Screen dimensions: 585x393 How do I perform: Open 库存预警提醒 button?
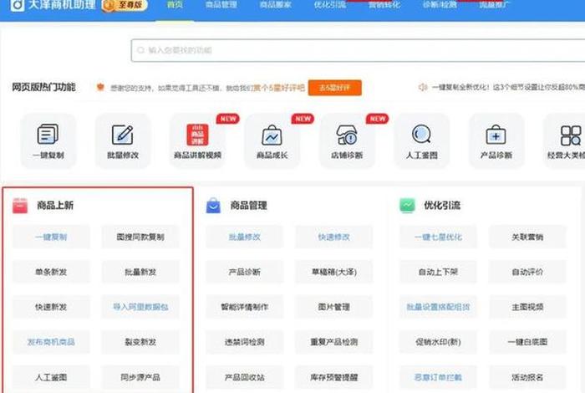[334, 377]
